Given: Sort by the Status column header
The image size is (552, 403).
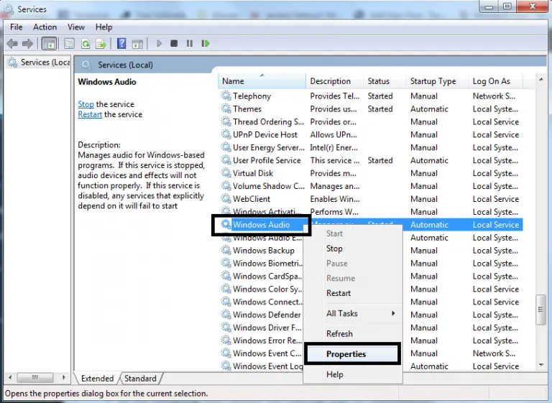Looking at the screenshot, I should pos(384,81).
